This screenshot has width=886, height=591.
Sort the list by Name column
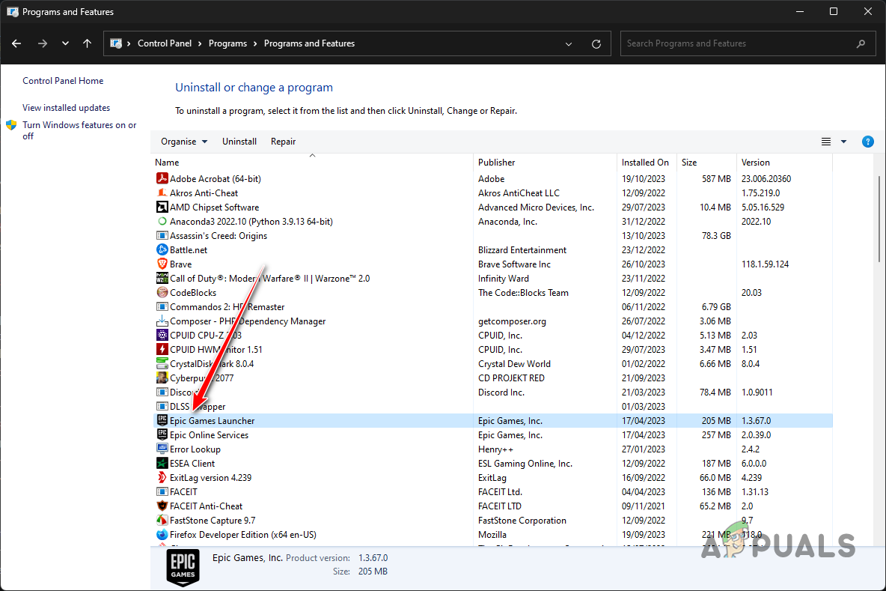pyautogui.click(x=167, y=163)
